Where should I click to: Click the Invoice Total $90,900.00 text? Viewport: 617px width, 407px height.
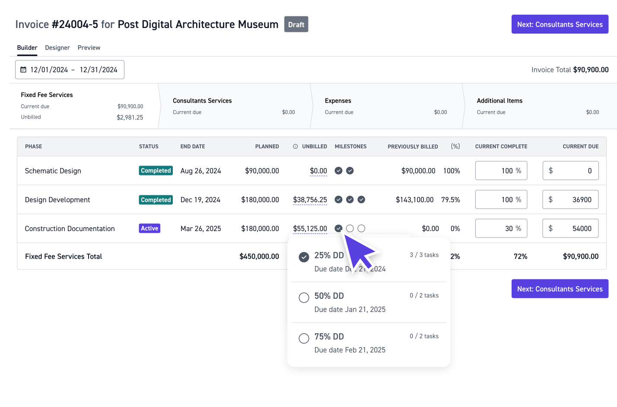point(570,70)
